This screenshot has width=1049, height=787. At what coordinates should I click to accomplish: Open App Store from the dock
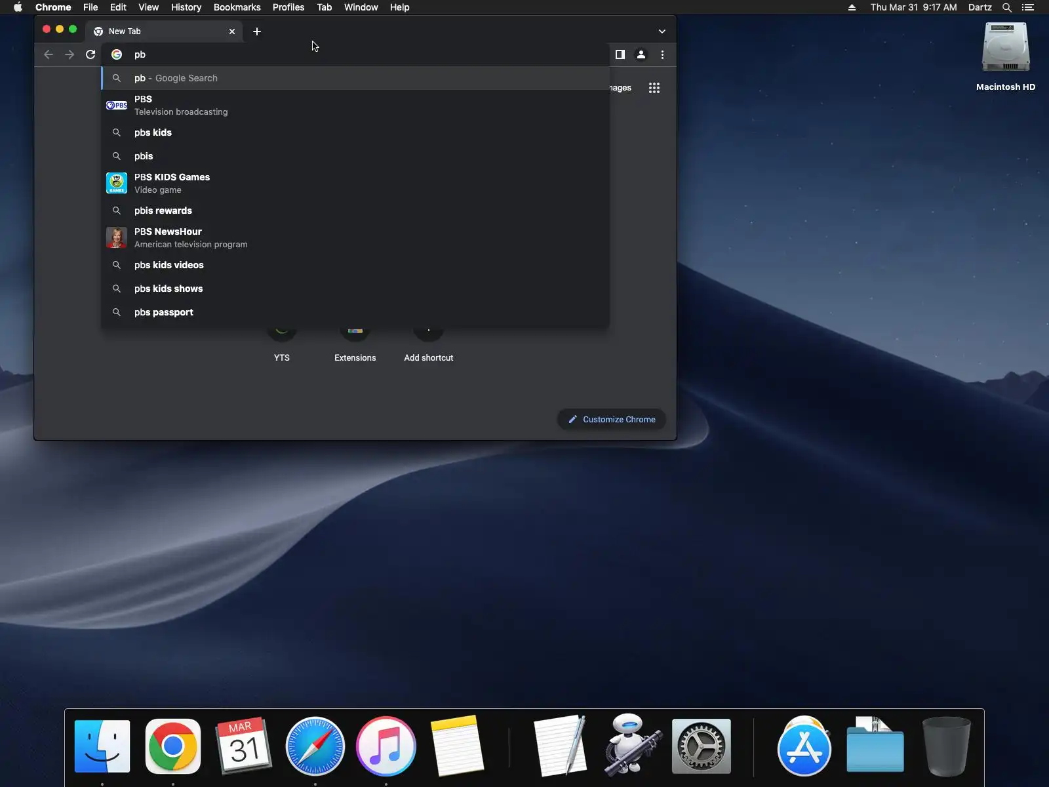(x=804, y=746)
